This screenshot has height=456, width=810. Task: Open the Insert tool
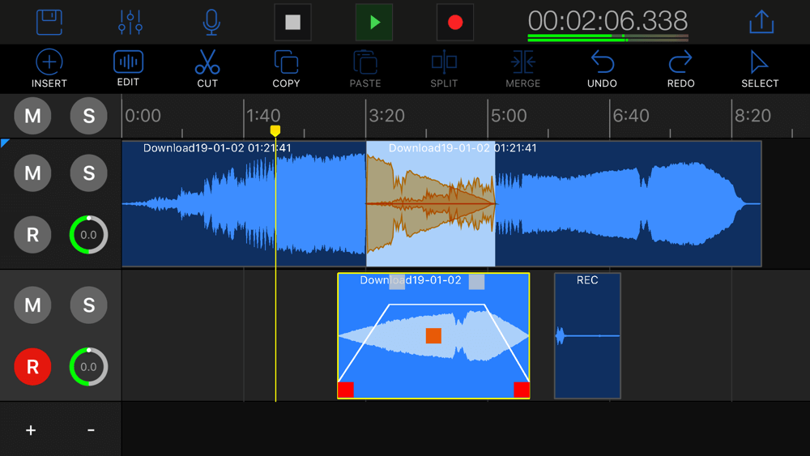pyautogui.click(x=49, y=68)
